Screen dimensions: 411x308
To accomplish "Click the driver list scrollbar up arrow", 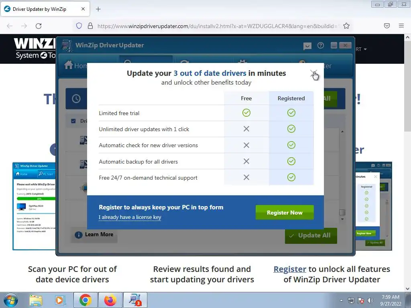I will pos(342,132).
